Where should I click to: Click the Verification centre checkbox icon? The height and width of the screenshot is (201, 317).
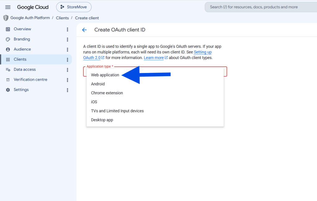tap(8, 79)
